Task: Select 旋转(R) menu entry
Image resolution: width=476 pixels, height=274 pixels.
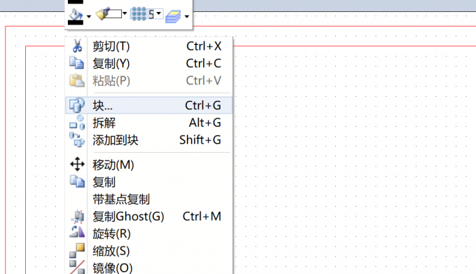Action: click(x=149, y=234)
